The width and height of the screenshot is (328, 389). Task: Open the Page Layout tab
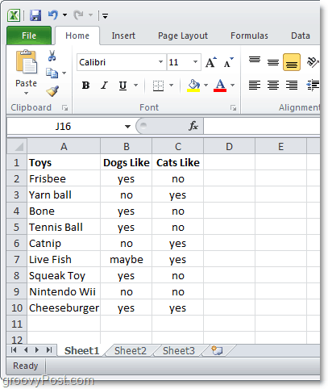click(x=183, y=36)
